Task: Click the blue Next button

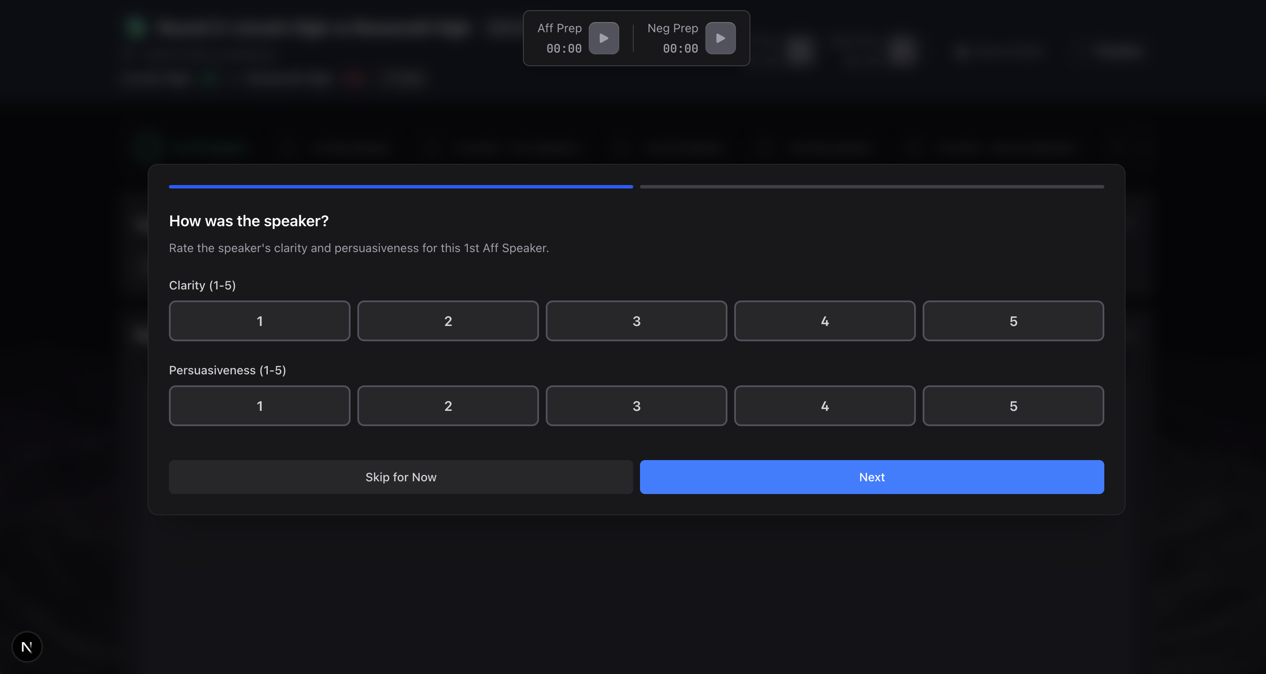Action: (x=871, y=477)
